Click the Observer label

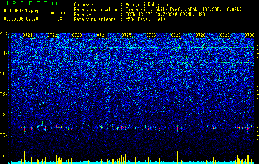84,5
